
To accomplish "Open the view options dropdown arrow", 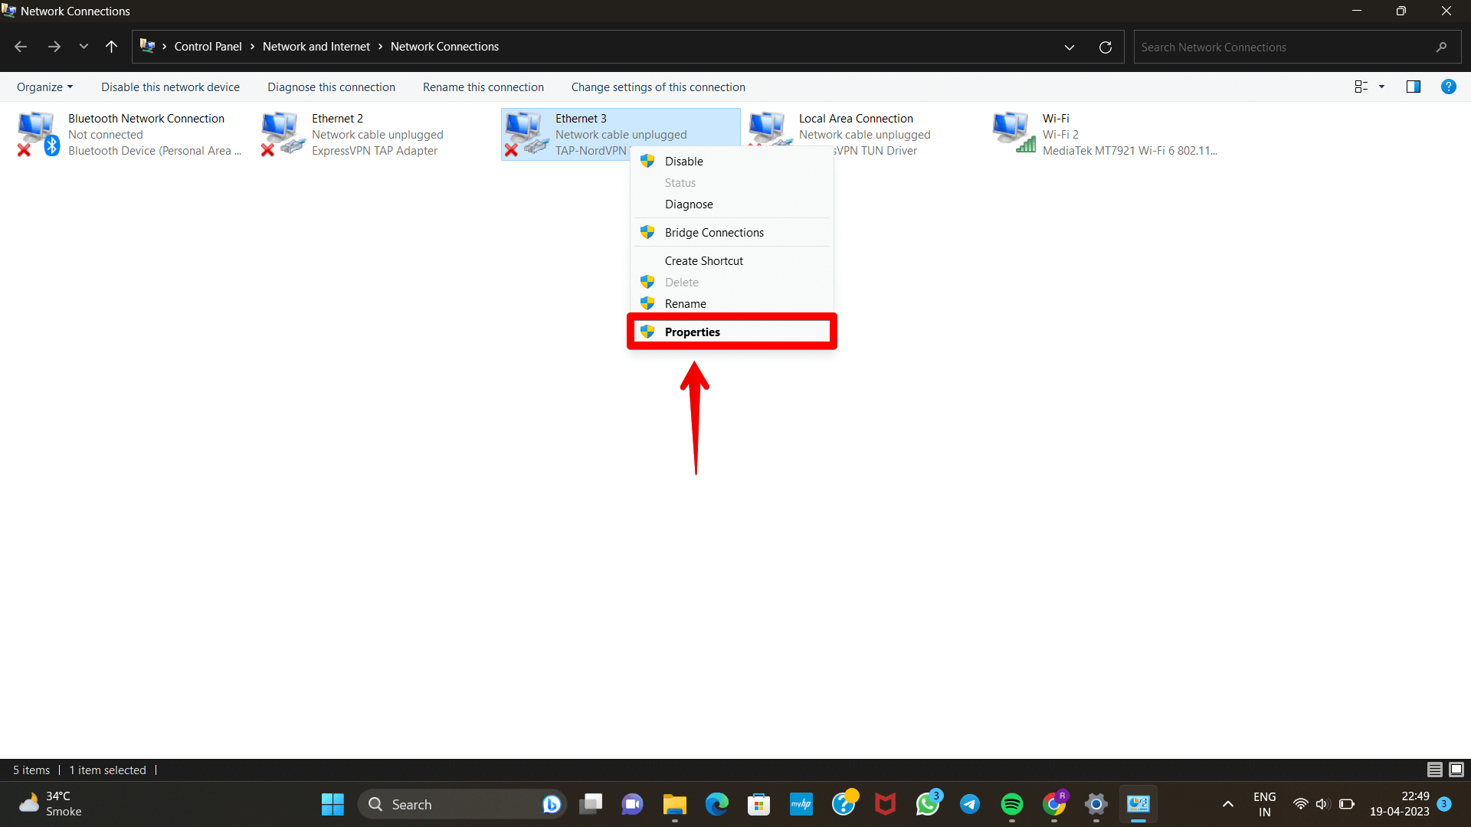I will (1381, 87).
